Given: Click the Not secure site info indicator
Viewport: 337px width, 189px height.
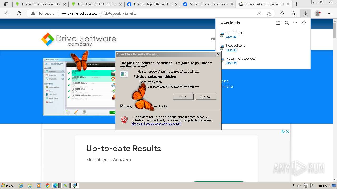Looking at the screenshot, I should pos(43,13).
